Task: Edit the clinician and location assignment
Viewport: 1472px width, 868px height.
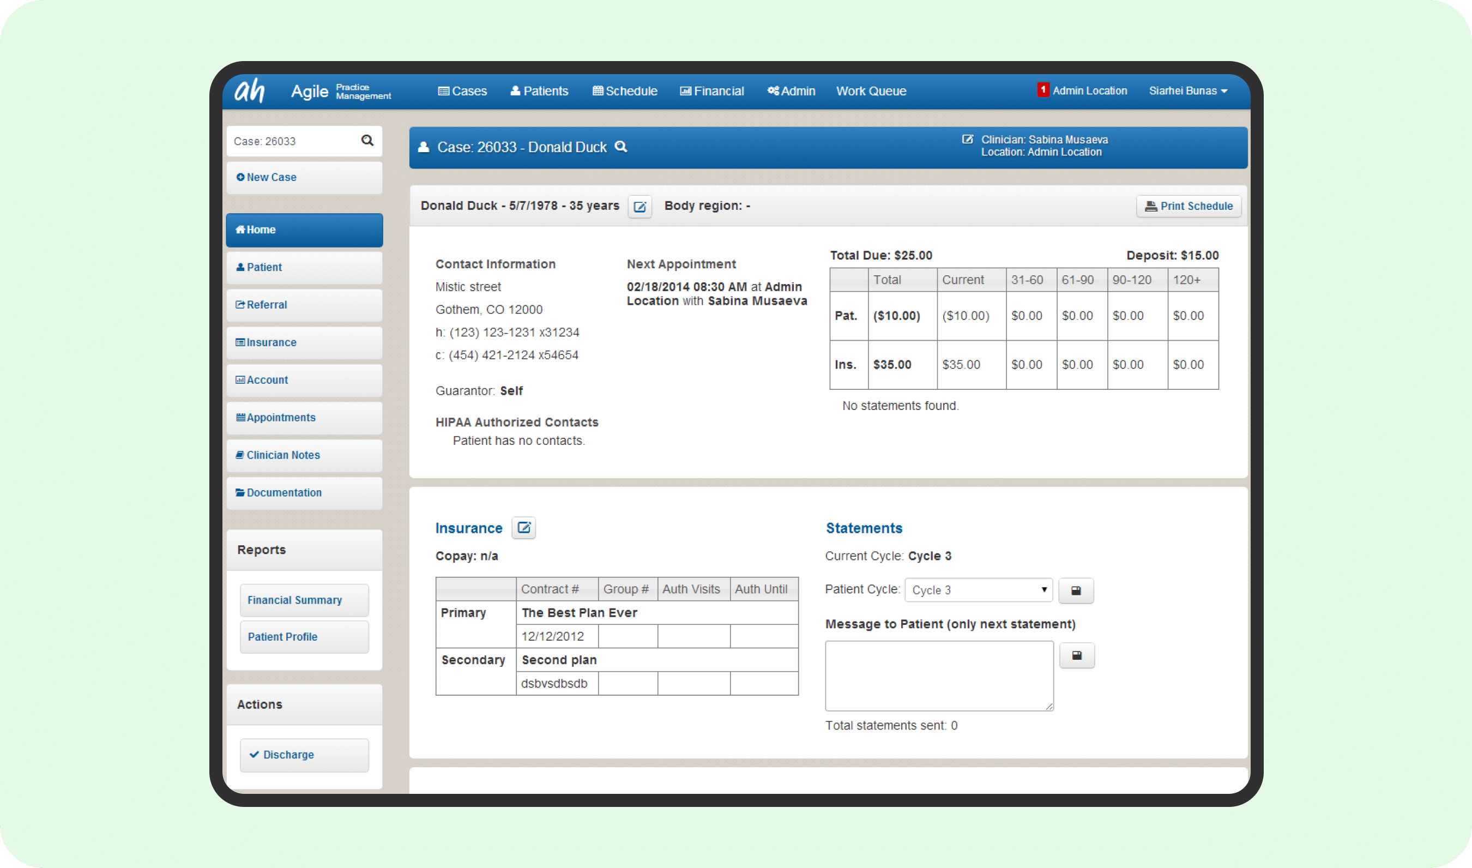Action: pyautogui.click(x=968, y=139)
